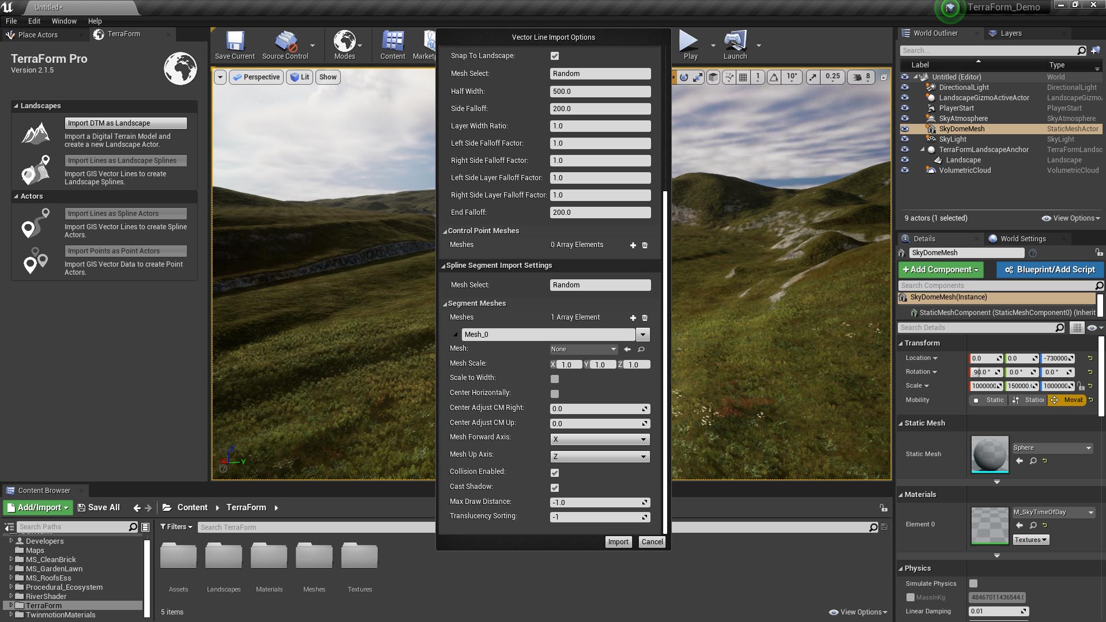
Task: Add element to Control Point Meshes array
Action: point(633,245)
